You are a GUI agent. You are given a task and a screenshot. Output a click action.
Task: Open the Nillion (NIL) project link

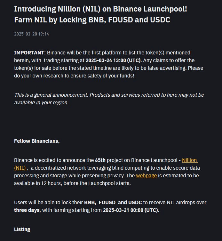(x=189, y=160)
